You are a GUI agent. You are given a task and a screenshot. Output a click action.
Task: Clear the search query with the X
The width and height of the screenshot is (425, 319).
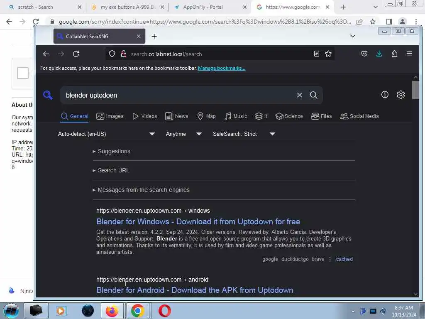[x=299, y=95]
